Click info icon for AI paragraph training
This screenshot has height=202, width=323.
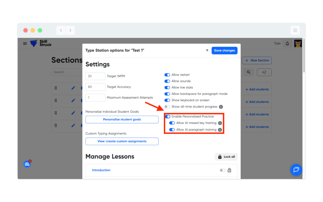[x=220, y=130]
